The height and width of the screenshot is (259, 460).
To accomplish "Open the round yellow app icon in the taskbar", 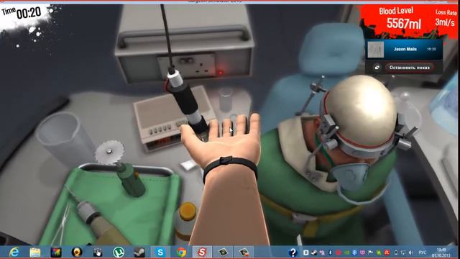I will [x=77, y=253].
